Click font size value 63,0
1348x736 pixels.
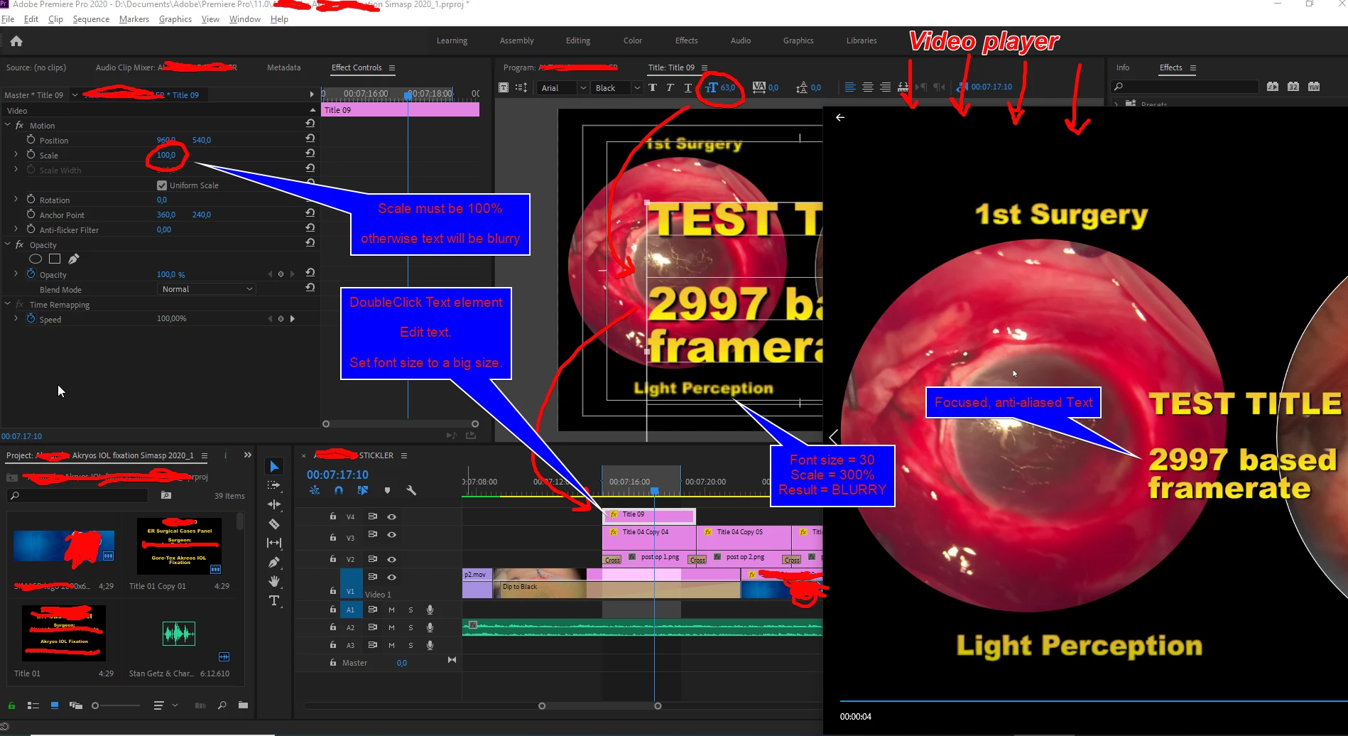(x=728, y=87)
